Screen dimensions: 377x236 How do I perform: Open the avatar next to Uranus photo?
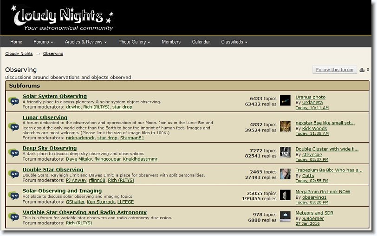pos(285,100)
